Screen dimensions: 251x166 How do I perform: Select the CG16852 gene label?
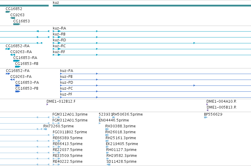tap(14, 9)
